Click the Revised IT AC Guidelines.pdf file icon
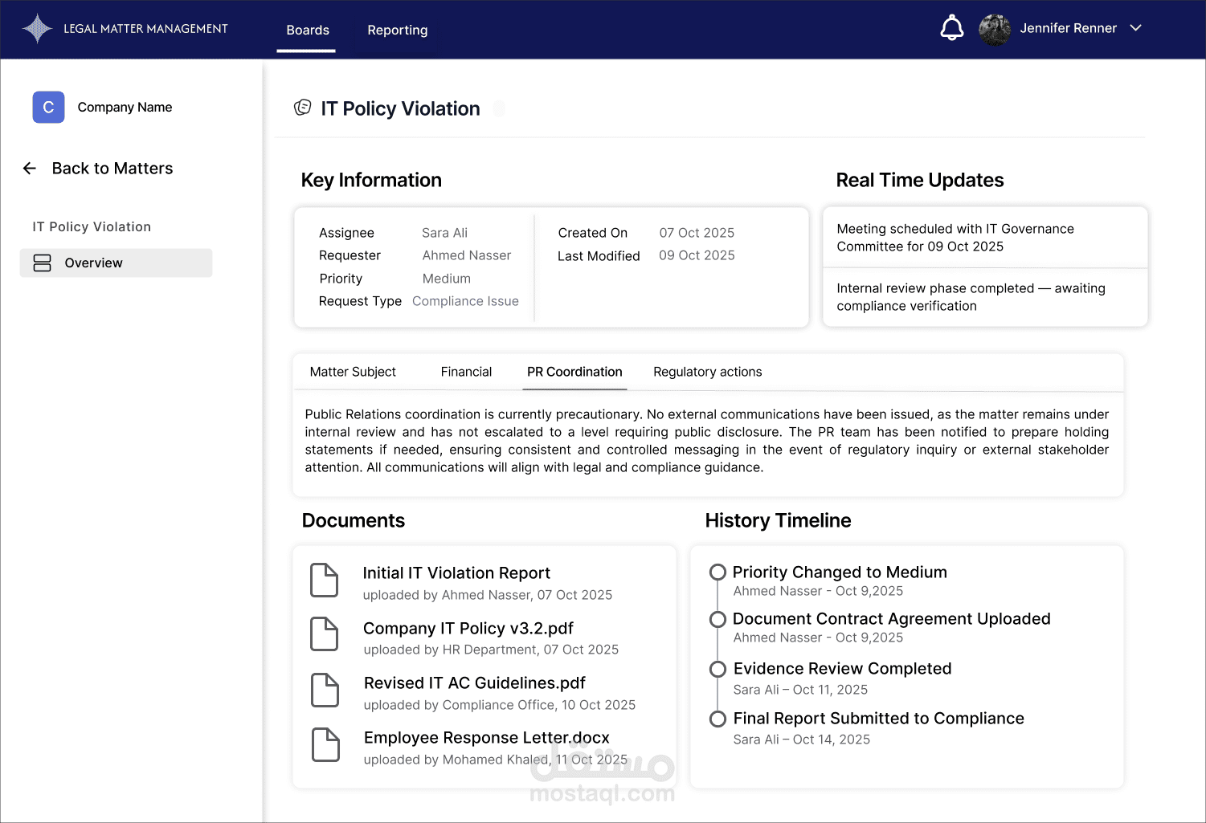1206x823 pixels. pyautogui.click(x=325, y=691)
